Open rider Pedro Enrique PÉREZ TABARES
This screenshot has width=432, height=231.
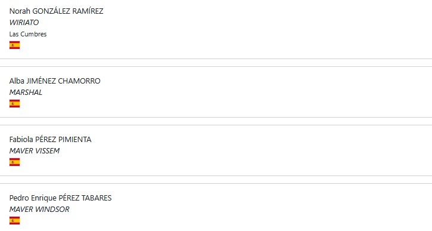(60, 198)
